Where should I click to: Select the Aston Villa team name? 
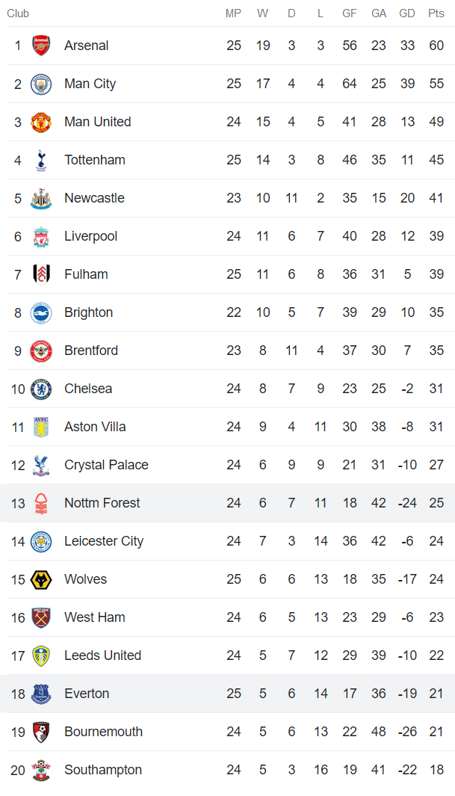point(95,427)
